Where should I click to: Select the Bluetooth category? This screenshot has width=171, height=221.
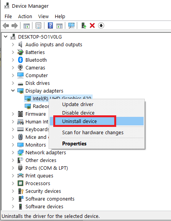(x=36, y=60)
